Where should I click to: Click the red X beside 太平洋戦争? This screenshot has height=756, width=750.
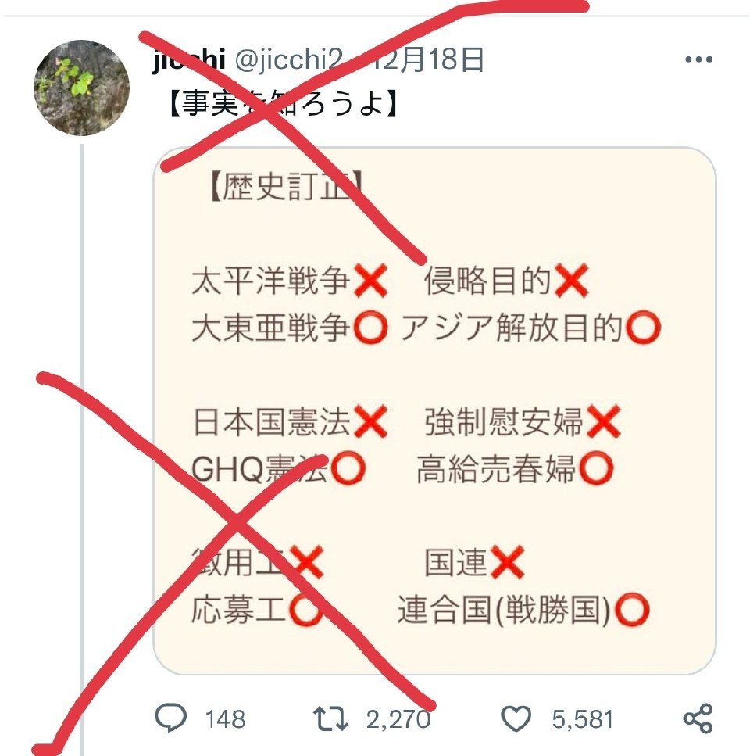[x=371, y=281]
